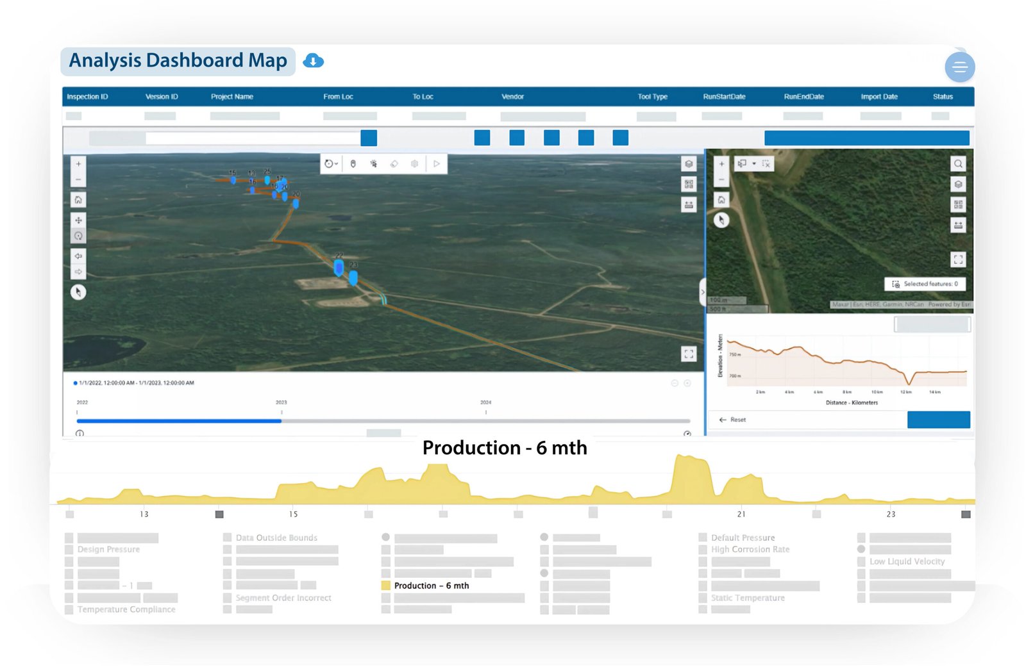Click the Vendor column header
Viewport: 1026px width, 667px height.
512,97
